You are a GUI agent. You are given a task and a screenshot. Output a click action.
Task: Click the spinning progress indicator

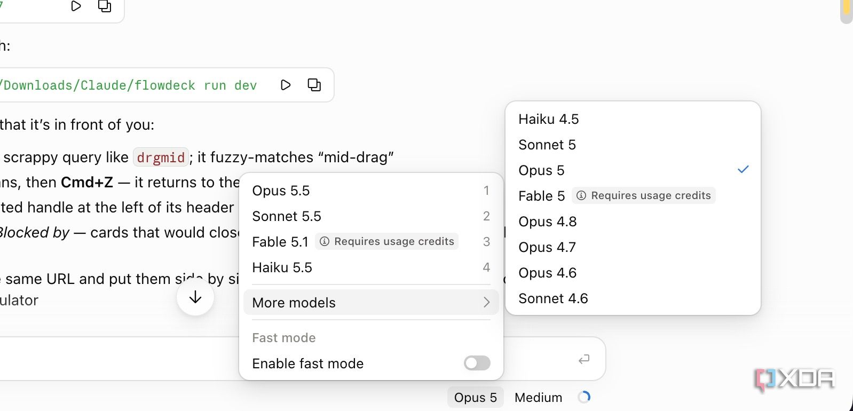585,397
